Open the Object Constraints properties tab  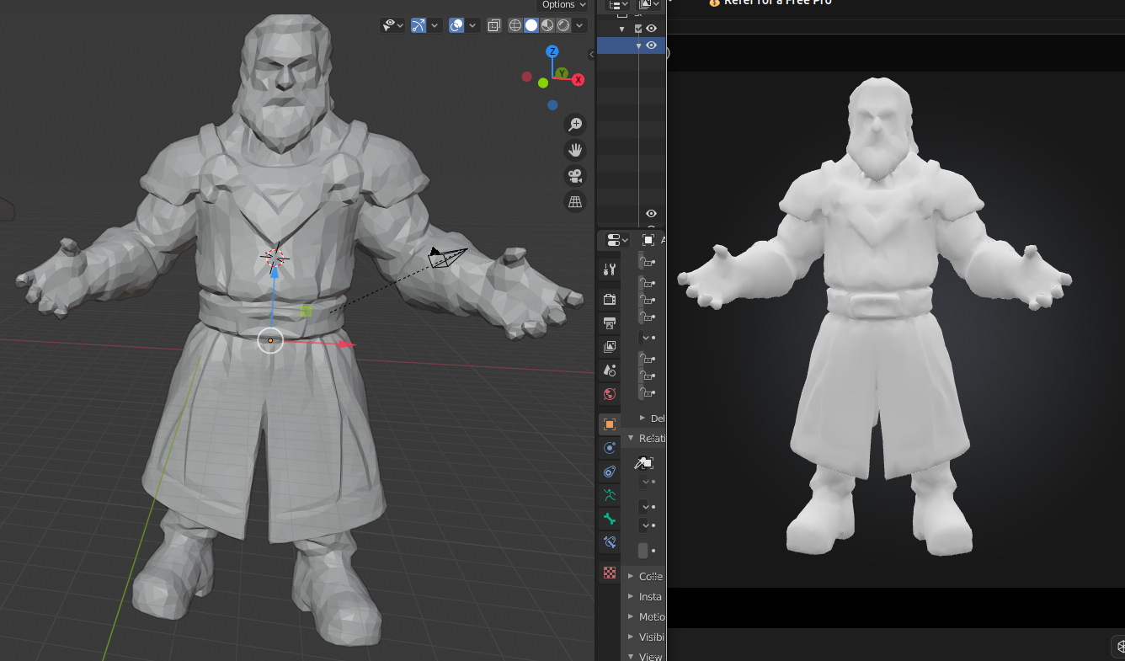tap(610, 472)
